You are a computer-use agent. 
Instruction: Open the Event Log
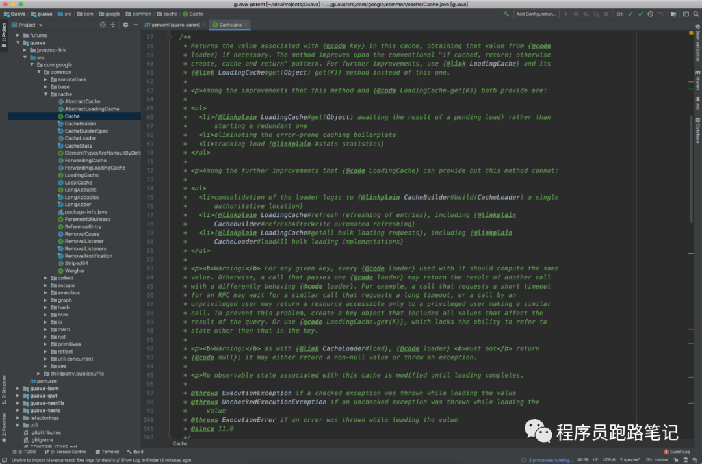pos(677,452)
